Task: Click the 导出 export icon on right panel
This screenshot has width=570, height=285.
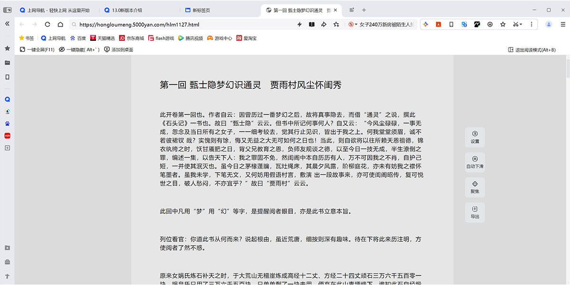Action: 475,212
